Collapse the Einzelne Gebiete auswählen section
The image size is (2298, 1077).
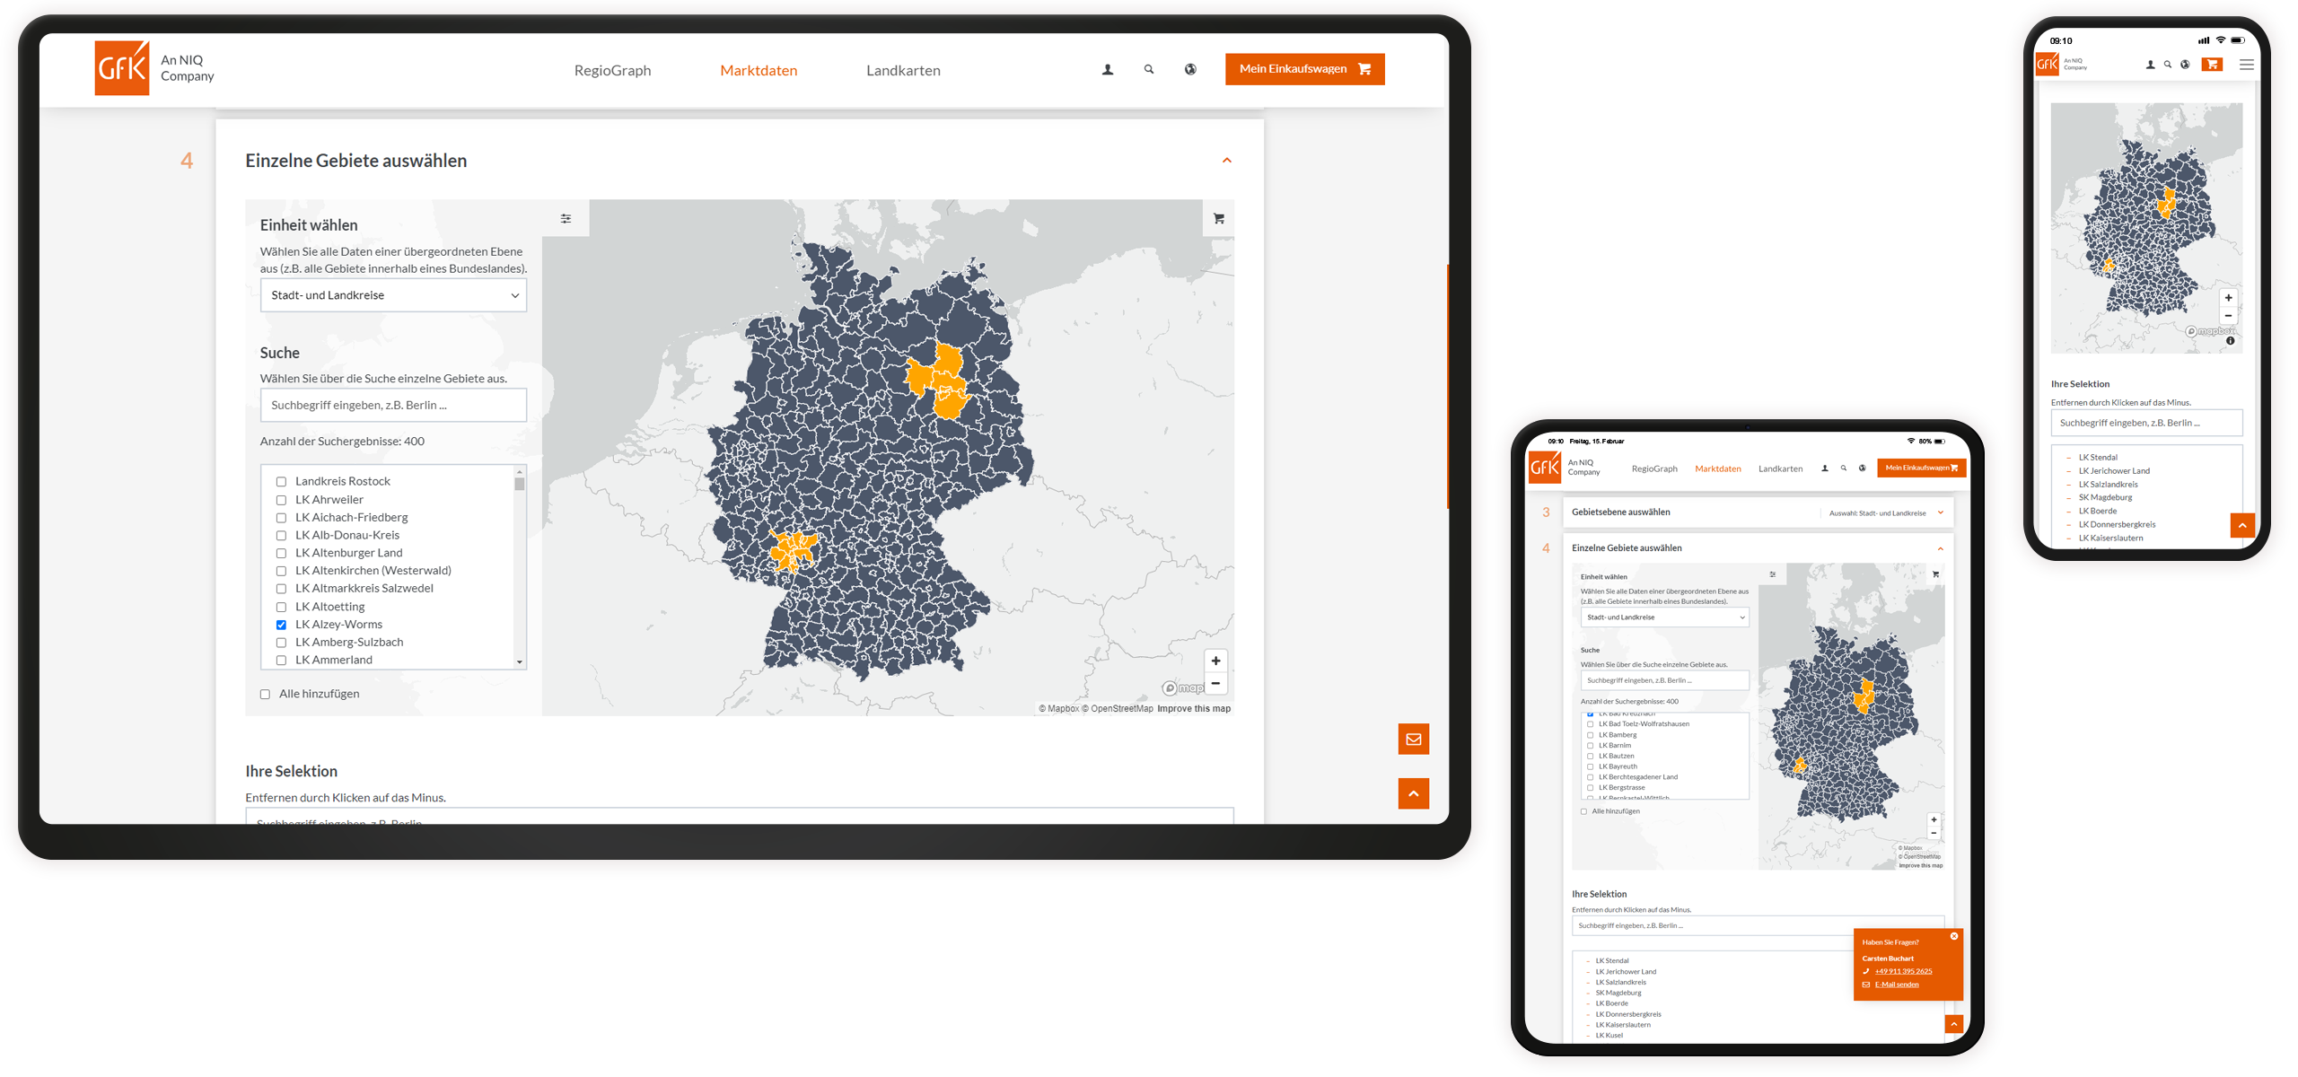[1228, 160]
